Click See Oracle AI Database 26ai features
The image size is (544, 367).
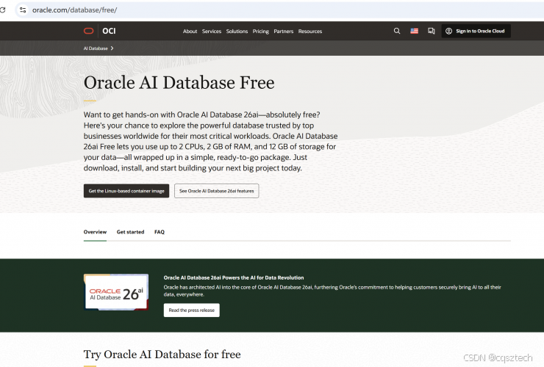[x=216, y=191]
